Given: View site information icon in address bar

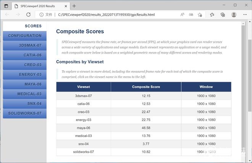Looking at the screenshot, I should click(42, 15).
